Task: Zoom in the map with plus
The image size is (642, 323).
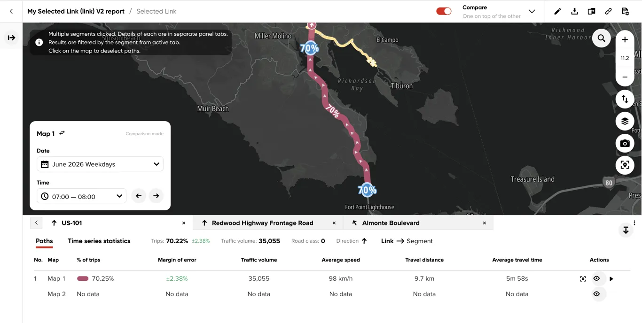Action: click(625, 40)
